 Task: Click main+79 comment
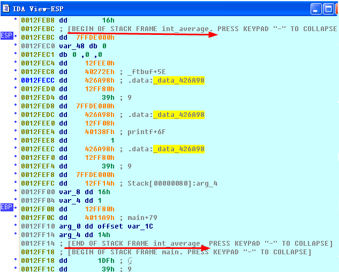pos(142,218)
